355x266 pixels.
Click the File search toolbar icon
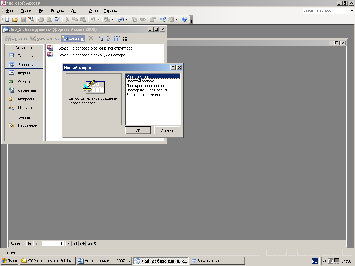pos(31,19)
